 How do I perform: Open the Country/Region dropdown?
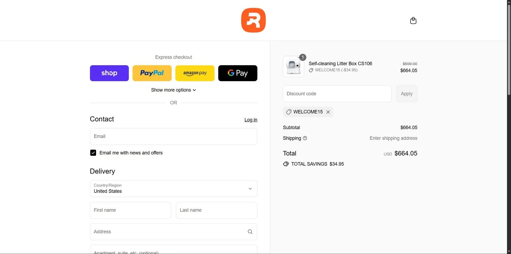(x=173, y=189)
